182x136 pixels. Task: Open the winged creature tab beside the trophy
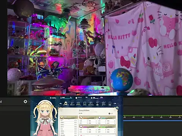(x=104, y=104)
